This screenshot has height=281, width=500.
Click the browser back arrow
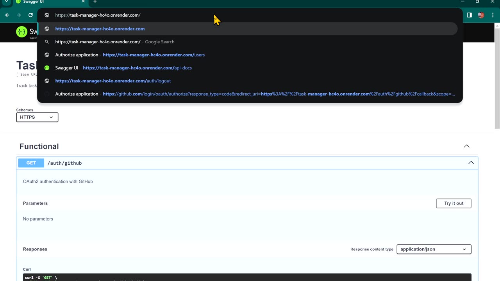coord(7,15)
